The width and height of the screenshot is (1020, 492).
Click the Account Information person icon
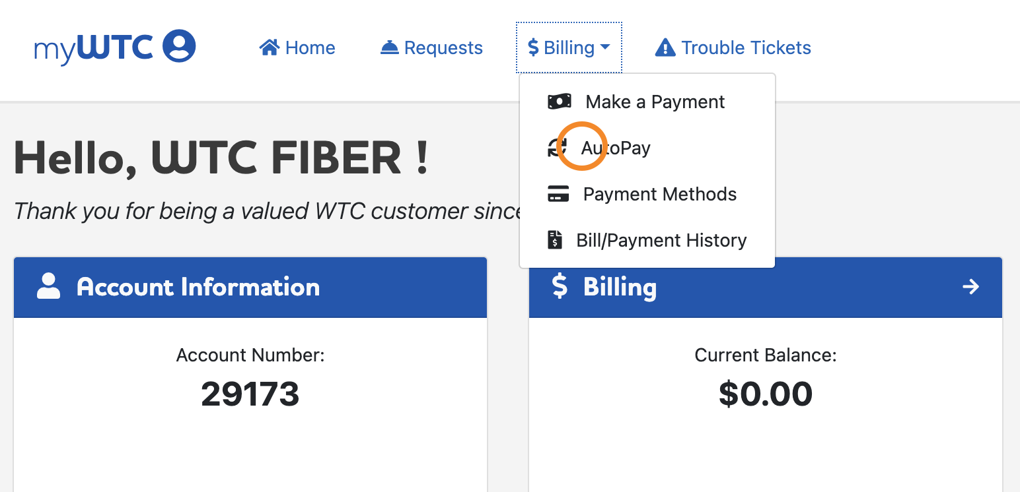tap(49, 287)
